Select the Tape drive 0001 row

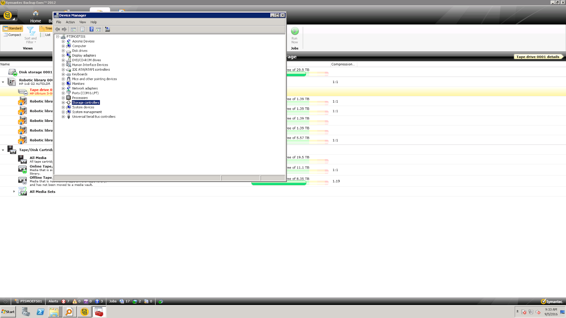[39, 91]
